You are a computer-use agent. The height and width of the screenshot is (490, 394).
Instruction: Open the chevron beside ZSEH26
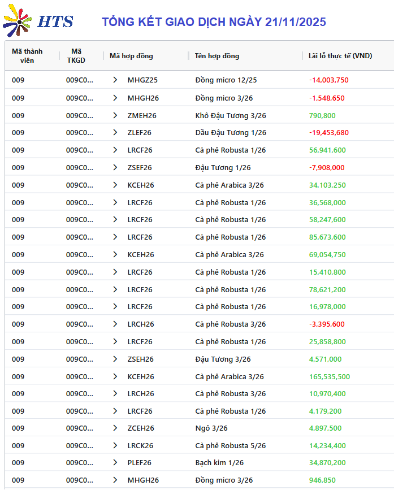(x=115, y=359)
